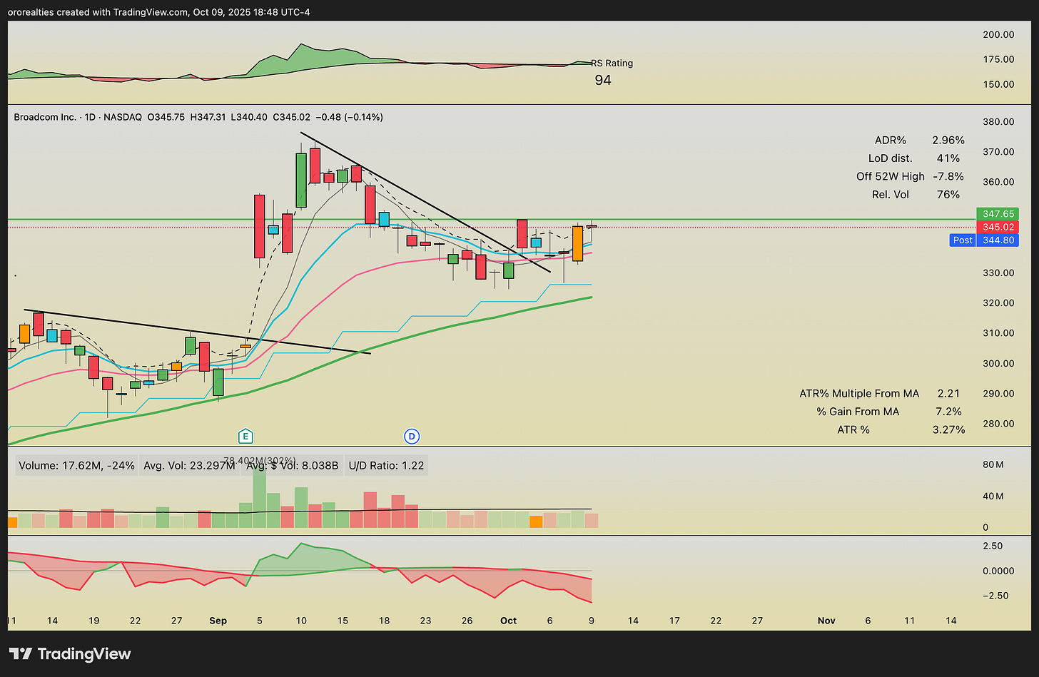
Task: Click the '−0.48 (−0.14%)' change value in header
Action: pyautogui.click(x=349, y=117)
